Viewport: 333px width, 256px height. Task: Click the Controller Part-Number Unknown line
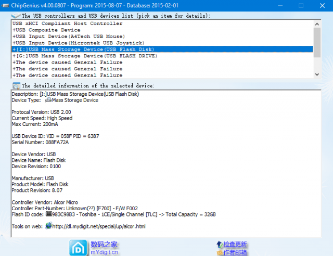click(75, 208)
